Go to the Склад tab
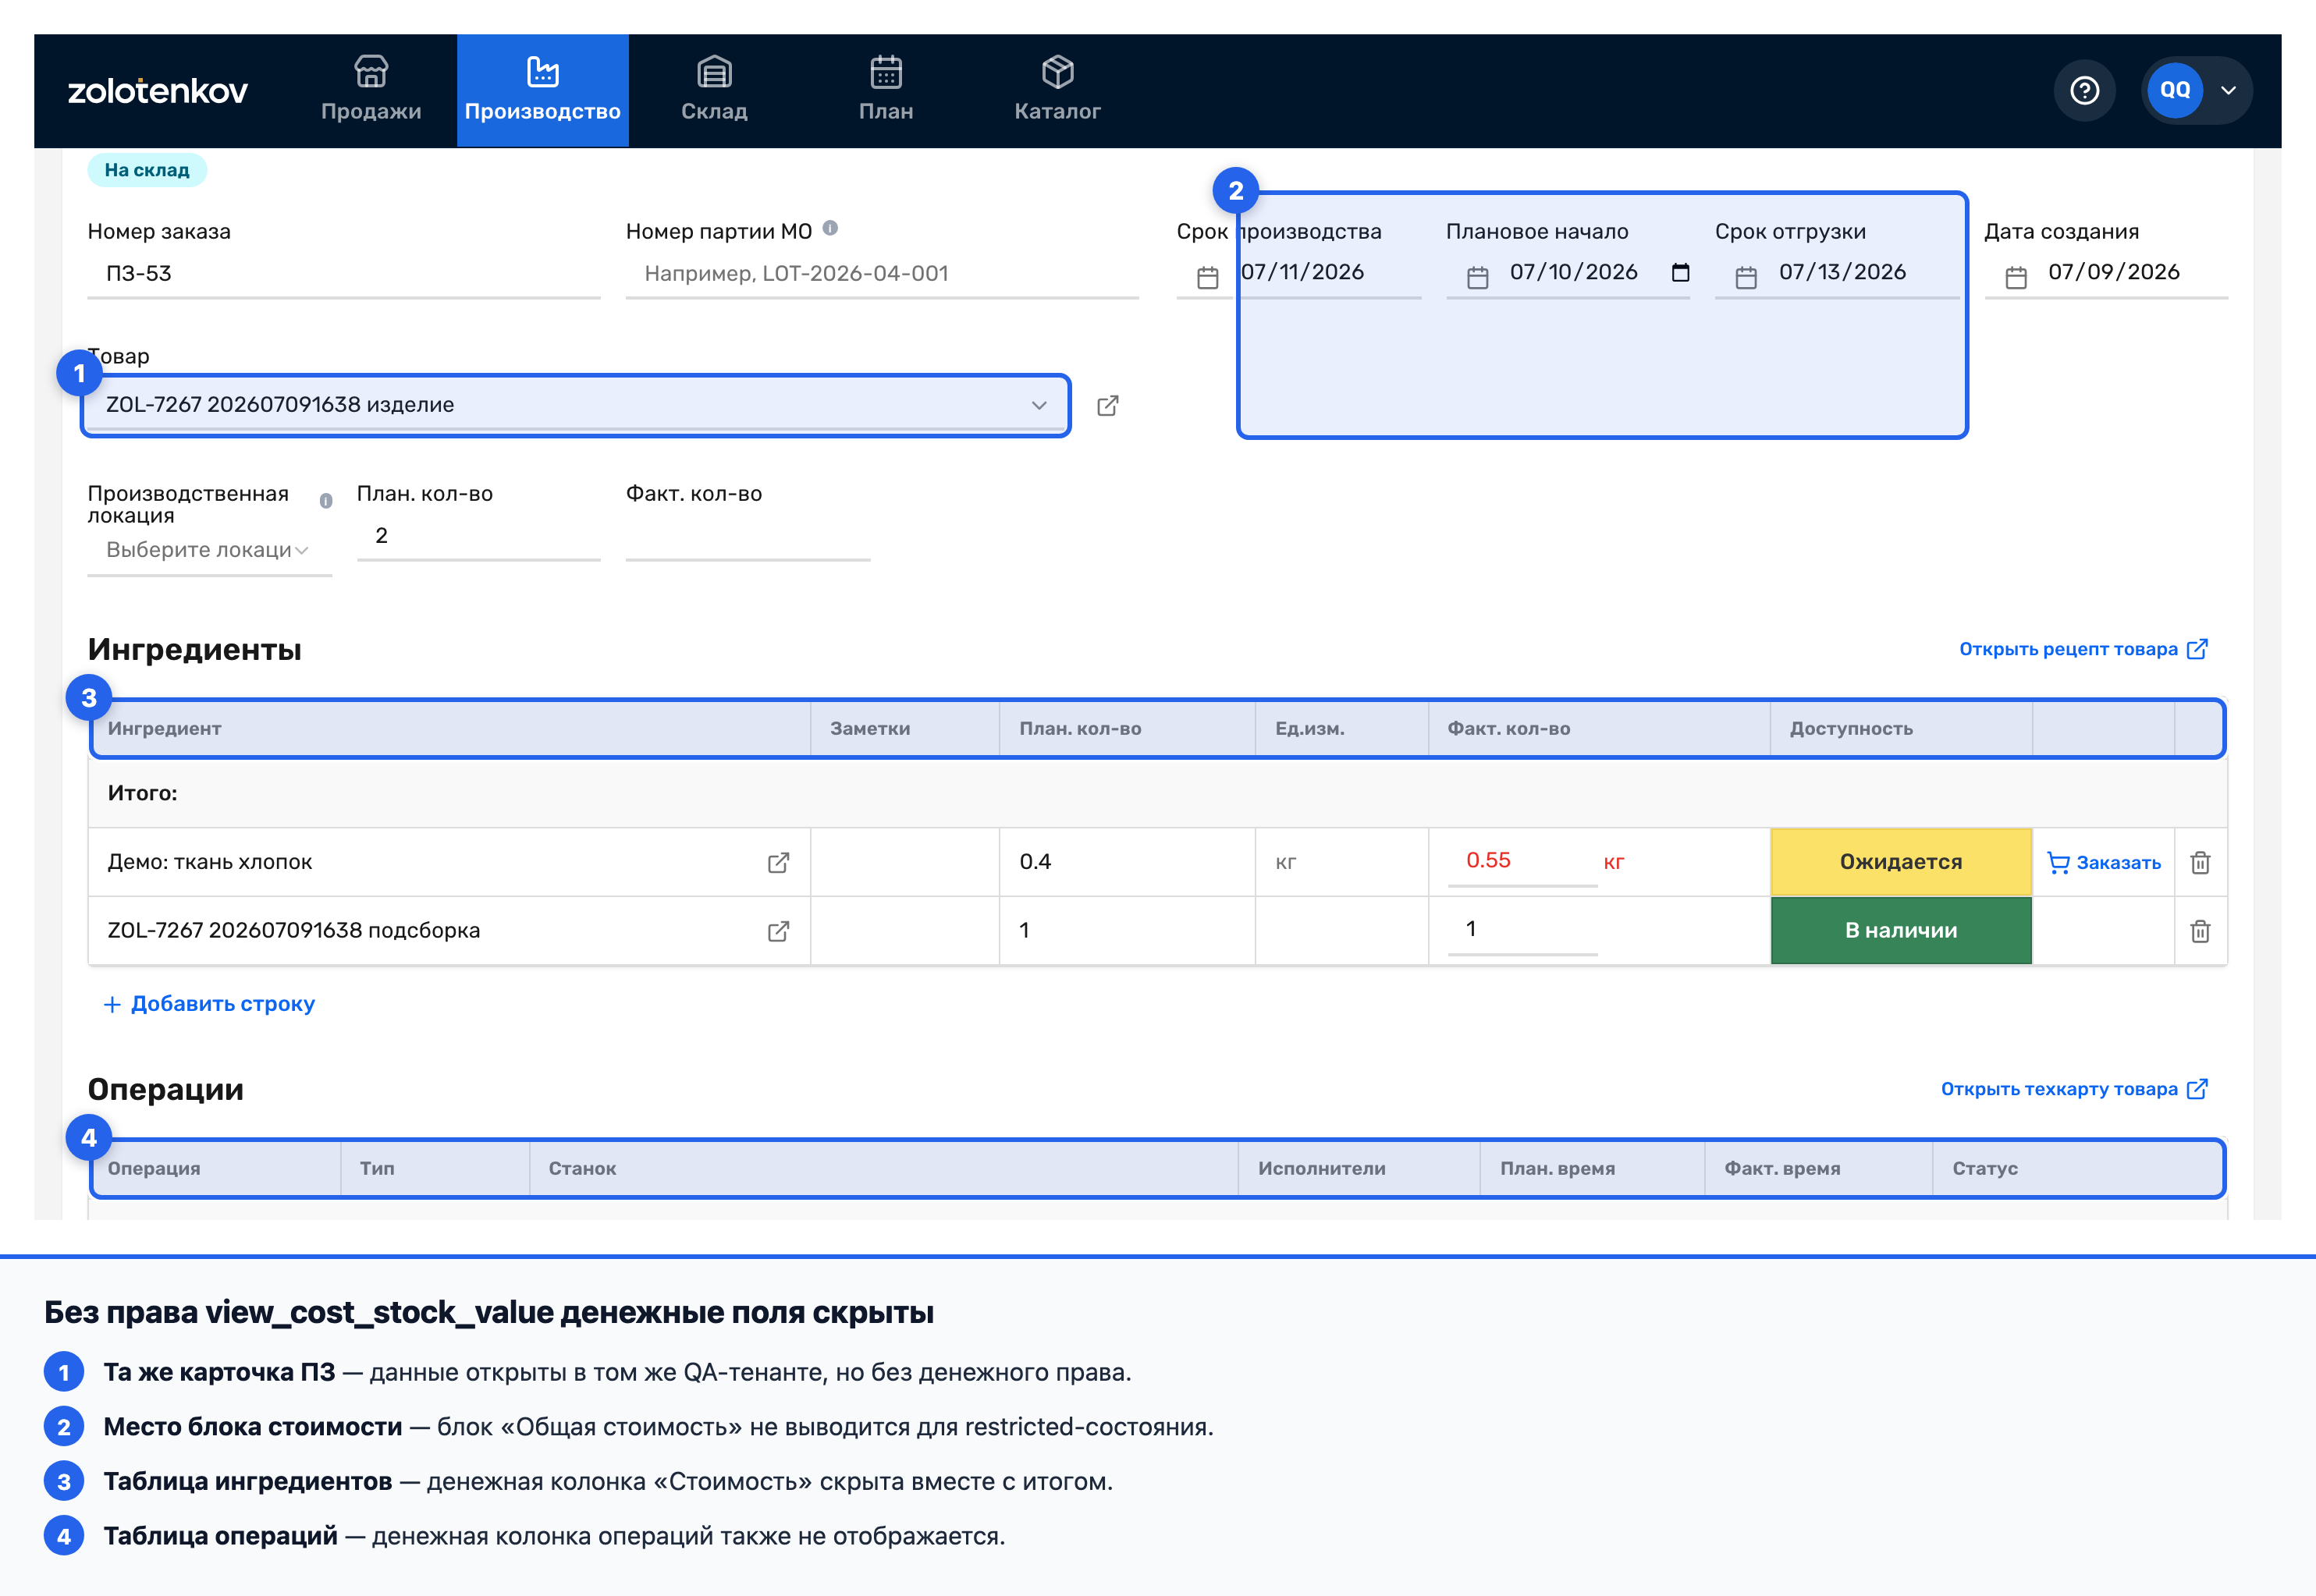Image resolution: width=2316 pixels, height=1596 pixels. [x=714, y=90]
